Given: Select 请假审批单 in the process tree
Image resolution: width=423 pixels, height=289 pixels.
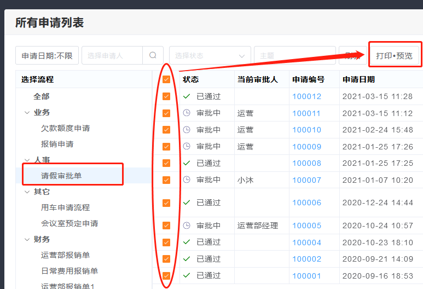Looking at the screenshot, I should pos(61,176).
